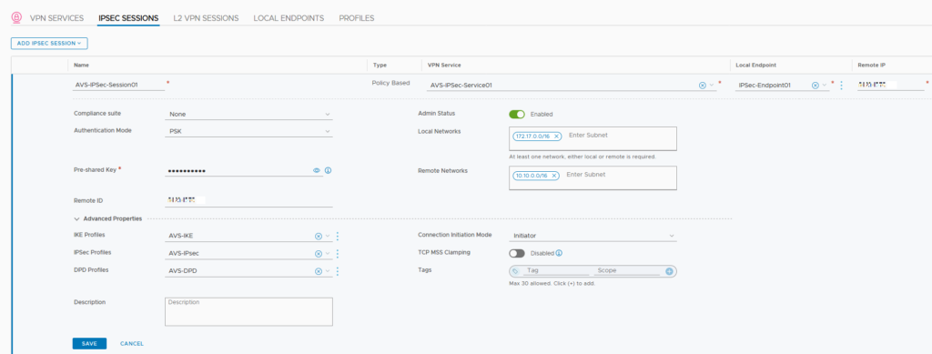
Task: Collapse the Advanced Properties section
Action: click(76, 218)
